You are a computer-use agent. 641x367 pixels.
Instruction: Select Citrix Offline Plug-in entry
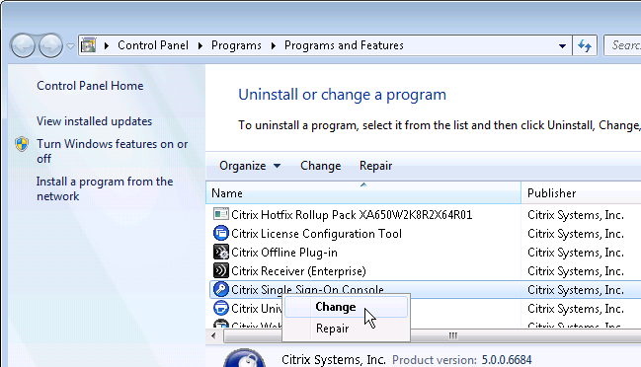point(284,253)
